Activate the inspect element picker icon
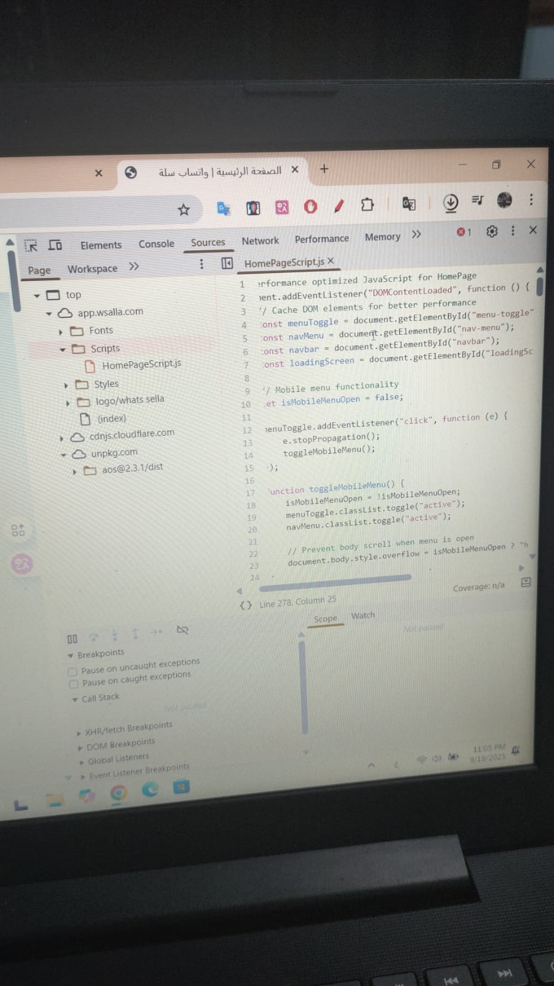The image size is (554, 986). pyautogui.click(x=31, y=246)
